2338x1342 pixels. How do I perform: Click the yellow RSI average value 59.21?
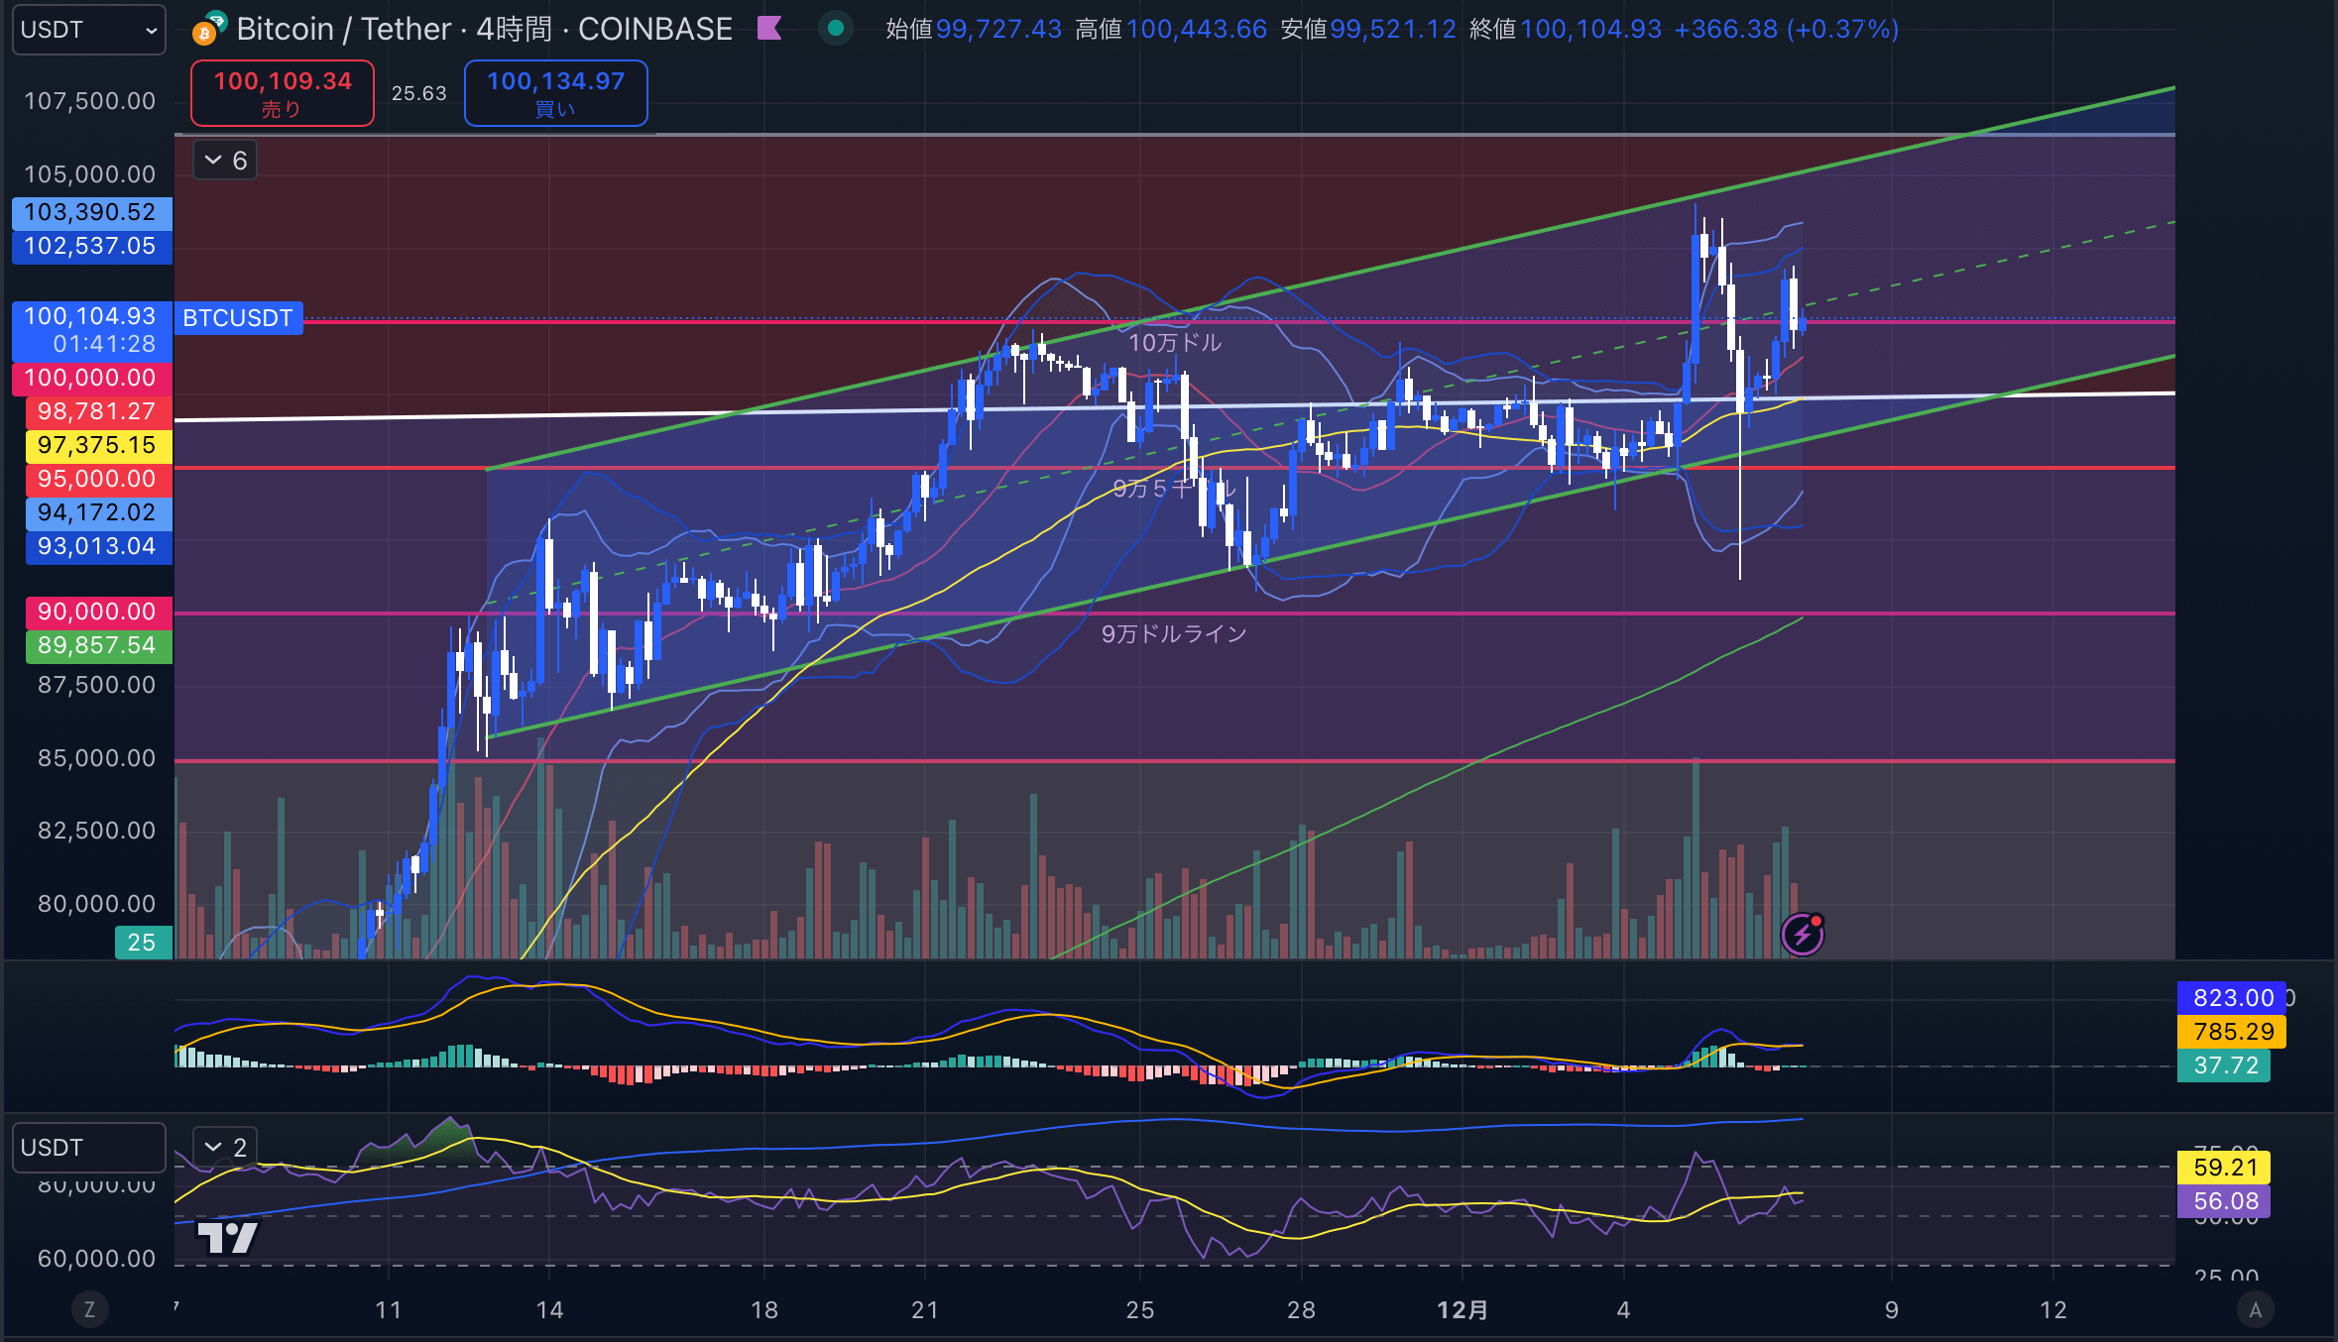click(2223, 1168)
